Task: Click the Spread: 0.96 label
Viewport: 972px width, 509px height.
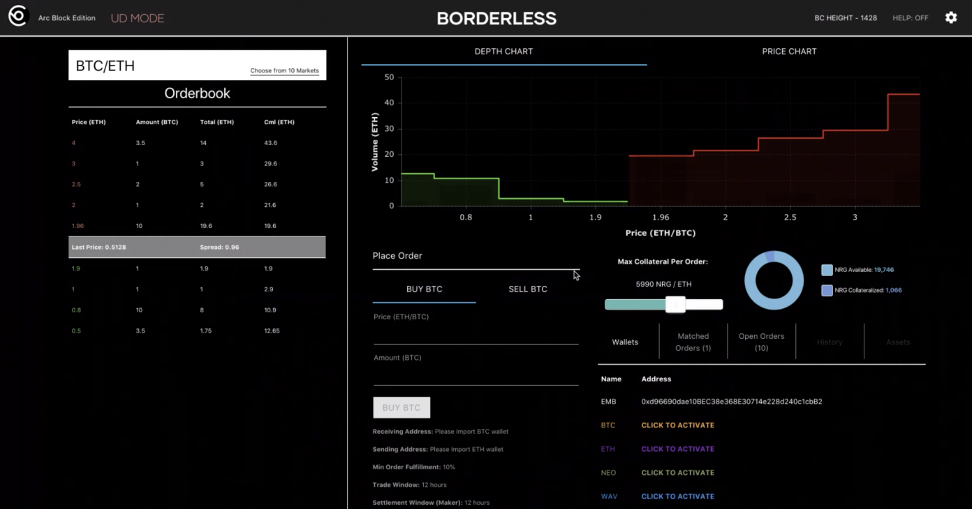Action: pos(220,248)
